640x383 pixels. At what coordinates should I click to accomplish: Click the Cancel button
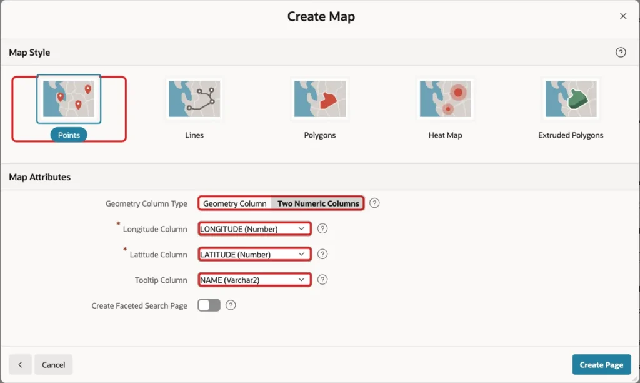point(54,365)
